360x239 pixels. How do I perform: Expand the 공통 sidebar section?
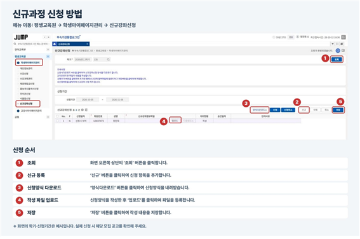point(48,117)
